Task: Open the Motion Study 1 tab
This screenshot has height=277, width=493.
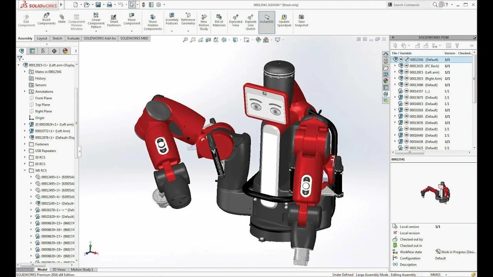Action: [82, 270]
